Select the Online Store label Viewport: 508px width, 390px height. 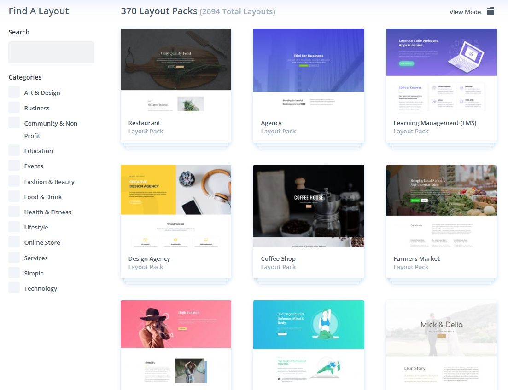tap(42, 242)
